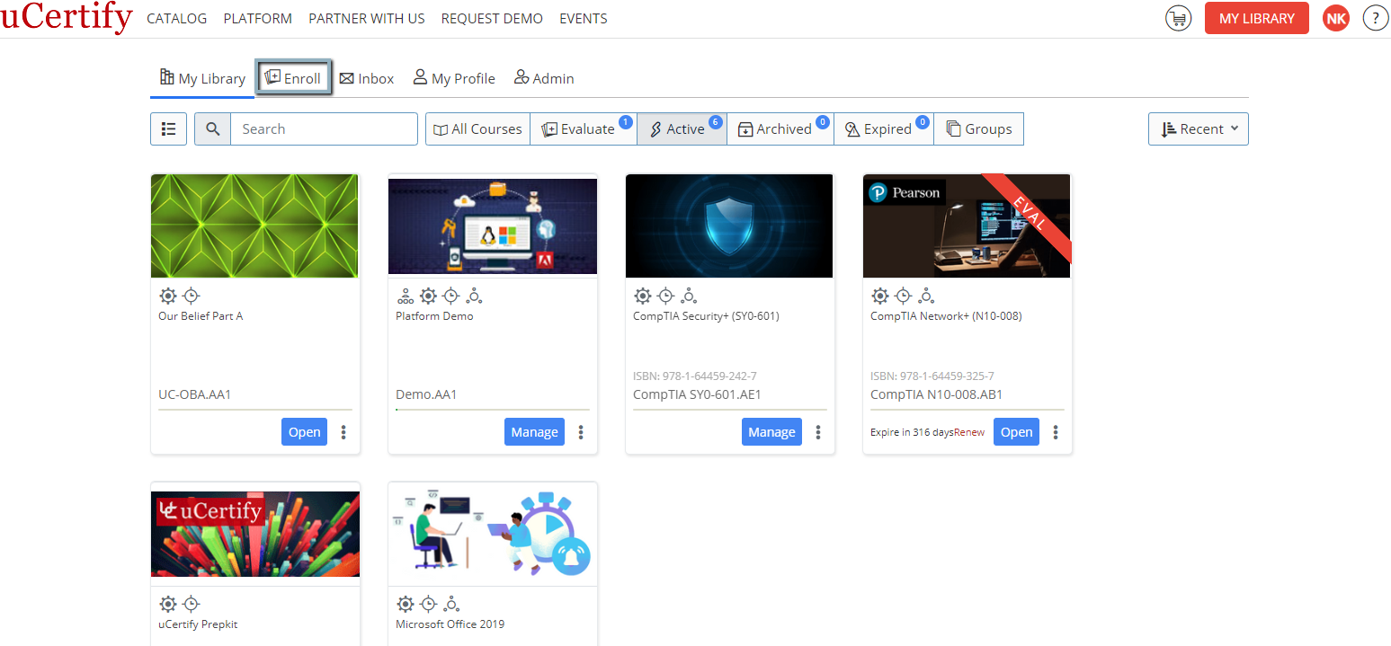Click REQUEST DEMO in top navigation

(x=492, y=18)
